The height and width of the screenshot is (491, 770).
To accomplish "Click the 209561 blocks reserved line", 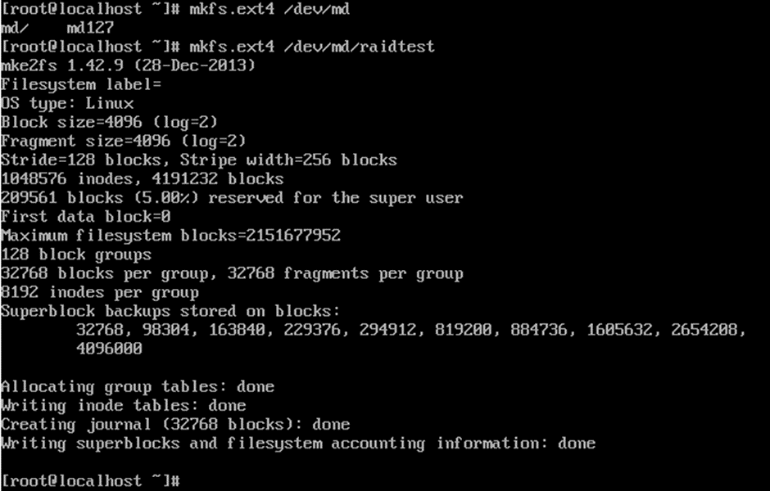I will click(x=232, y=198).
